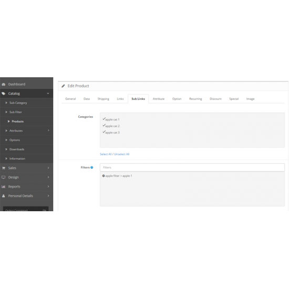Image resolution: width=289 pixels, height=289 pixels.
Task: Click the Personal Details menu label
Action: pos(20,196)
